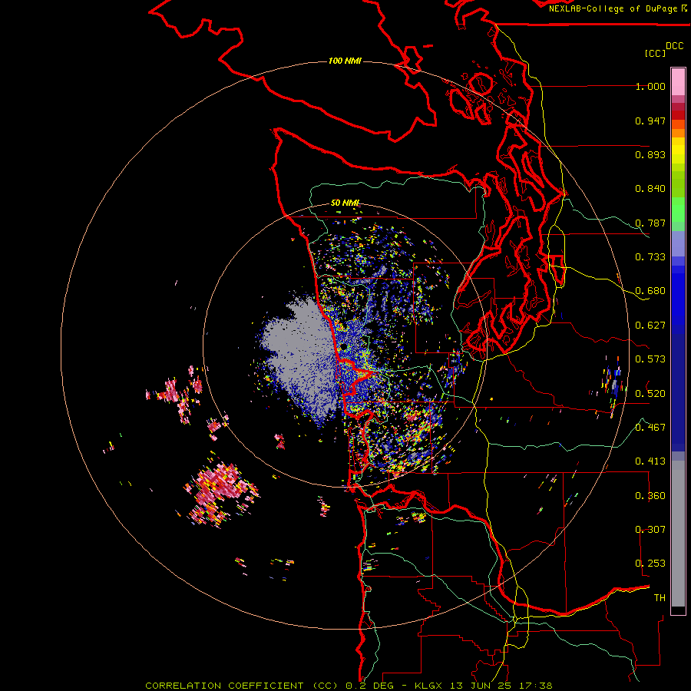Click the DCC label above the color scale

click(x=674, y=46)
